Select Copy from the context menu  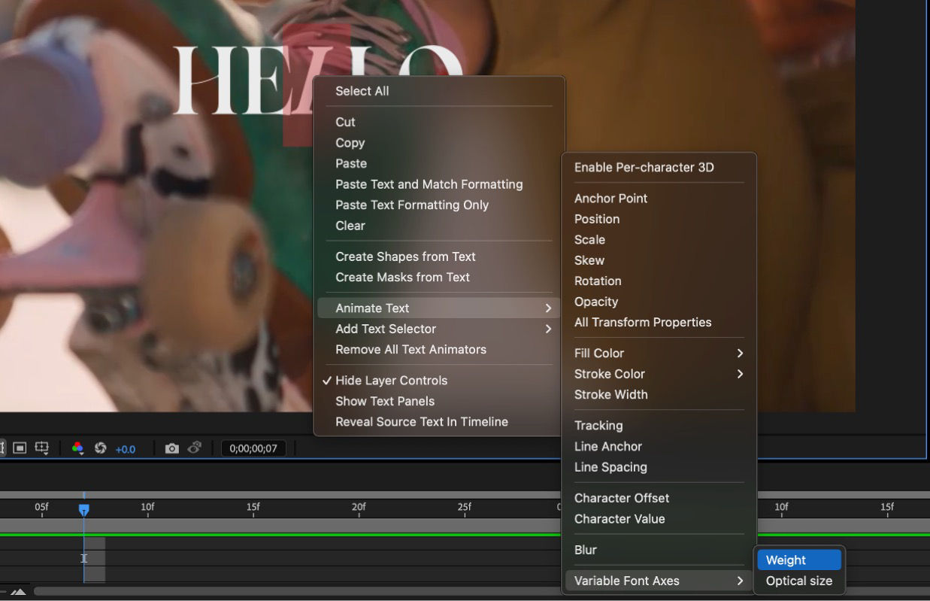350,143
